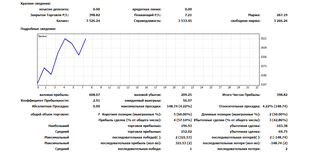Click the 'максимальная просадка:' value 148.74 (4.22%)
This screenshot has height=152, width=310.
click(179, 106)
